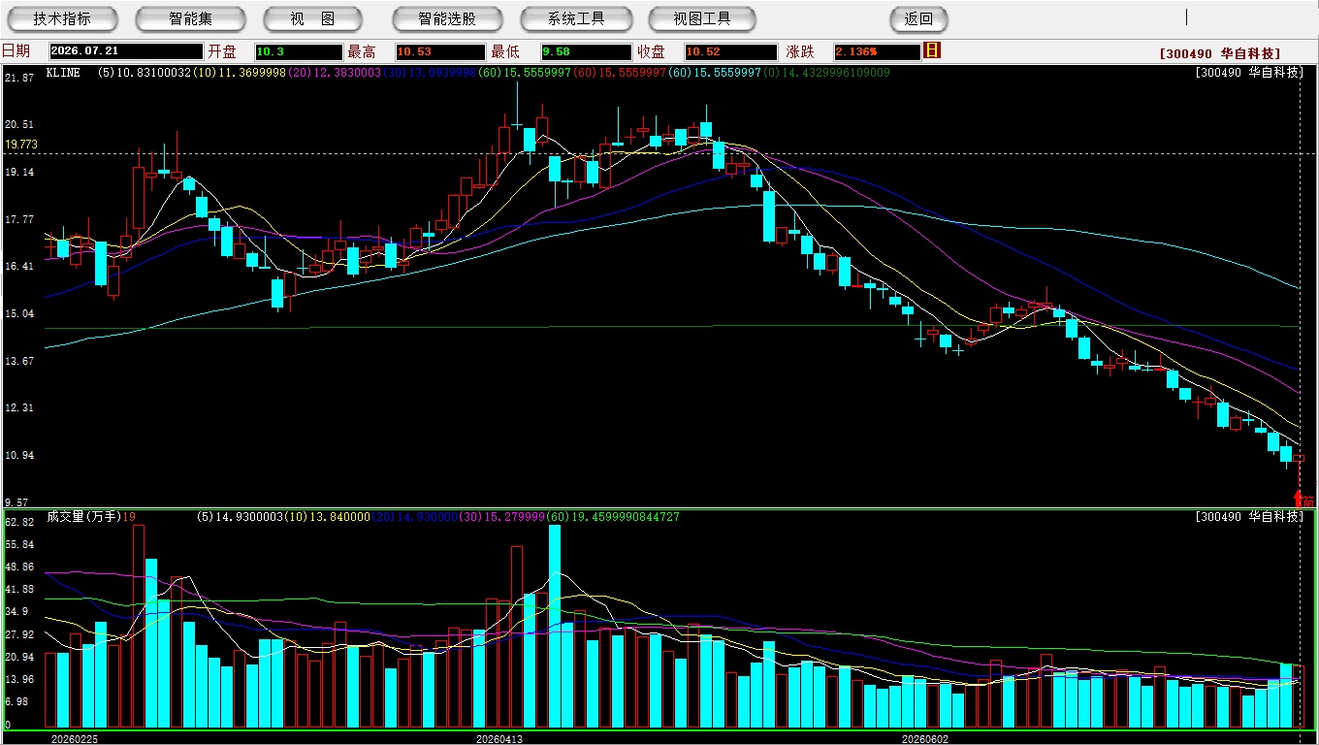The width and height of the screenshot is (1319, 745).
Task: Click the 收盘 value 10.52
Action: (730, 51)
